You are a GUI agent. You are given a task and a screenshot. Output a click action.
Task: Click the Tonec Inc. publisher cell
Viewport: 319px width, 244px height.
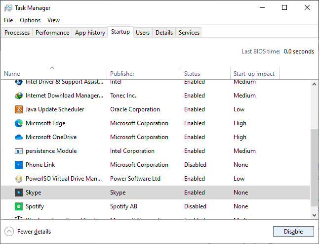coord(123,96)
